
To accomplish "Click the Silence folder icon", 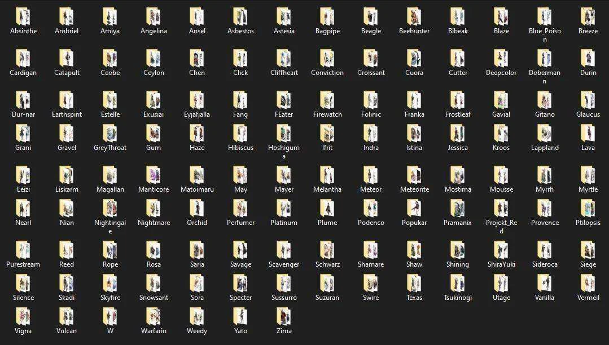I will pos(23,284).
